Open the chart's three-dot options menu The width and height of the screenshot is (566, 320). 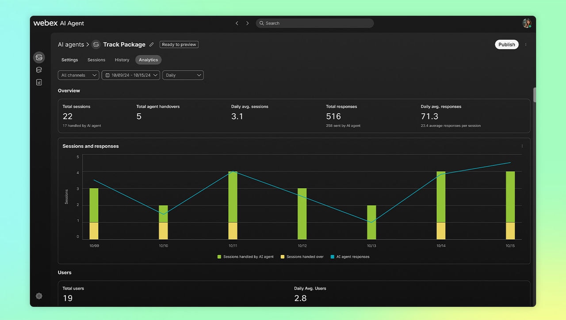[x=522, y=146]
